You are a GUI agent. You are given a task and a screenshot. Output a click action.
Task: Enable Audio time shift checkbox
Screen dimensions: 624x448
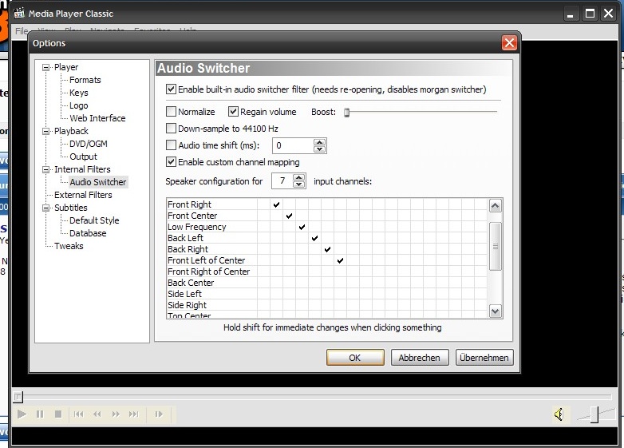coord(171,145)
